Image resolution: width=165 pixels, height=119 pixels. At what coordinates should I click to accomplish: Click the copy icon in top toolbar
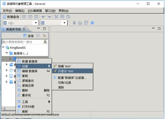62,17
